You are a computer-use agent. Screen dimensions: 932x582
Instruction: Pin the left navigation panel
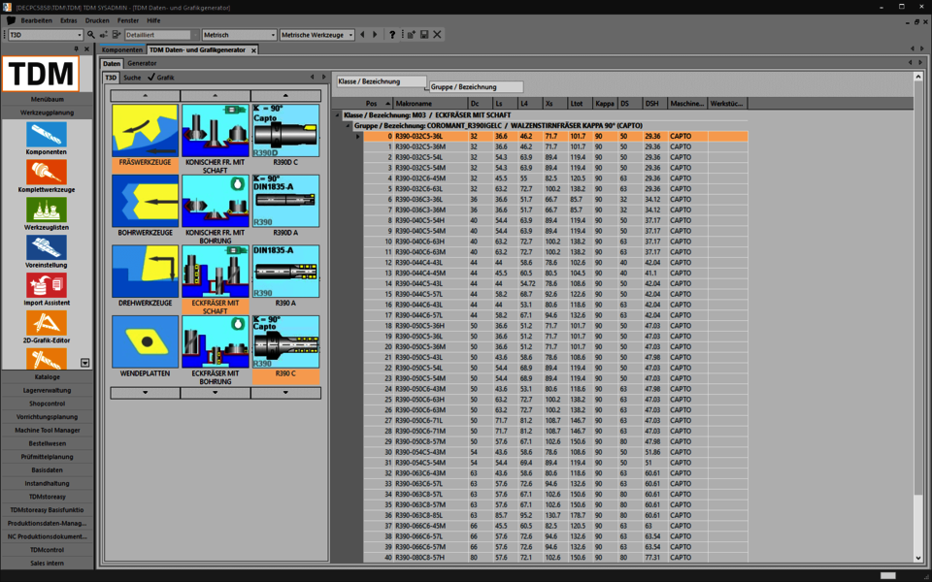pyautogui.click(x=76, y=48)
